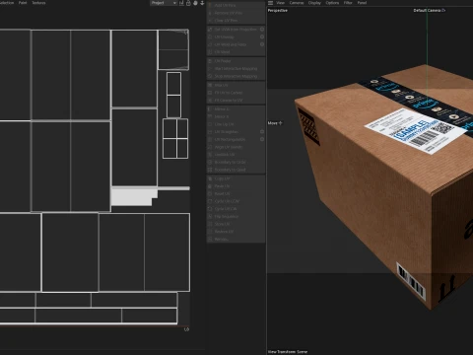Click the Store UV icon
Viewport: 473px width, 355px height.
pos(210,224)
